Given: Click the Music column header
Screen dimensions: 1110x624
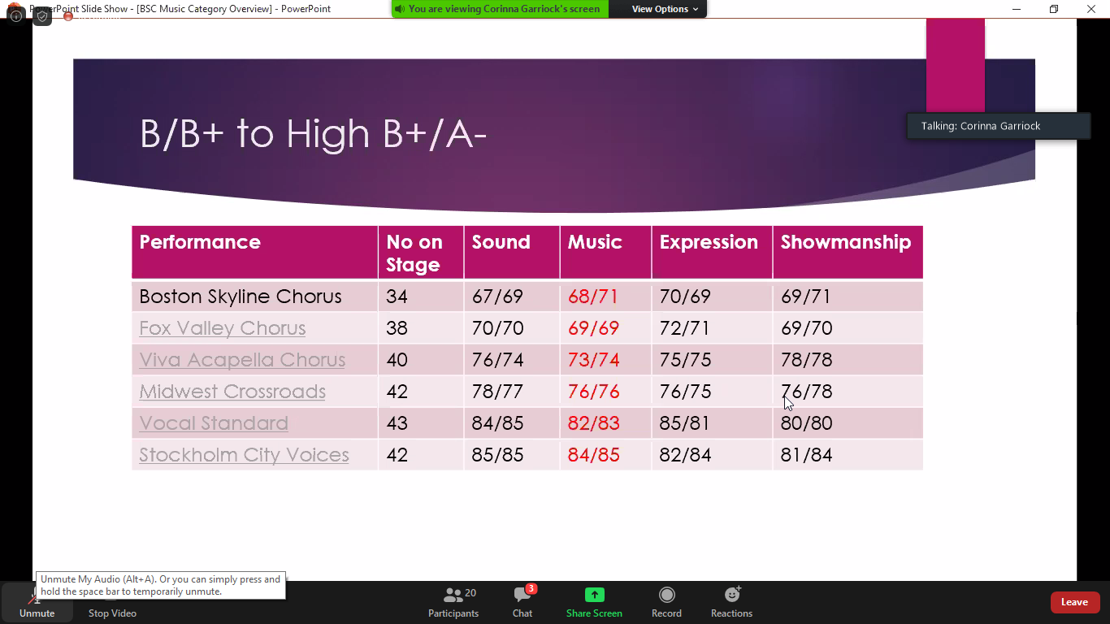Looking at the screenshot, I should tap(605, 253).
